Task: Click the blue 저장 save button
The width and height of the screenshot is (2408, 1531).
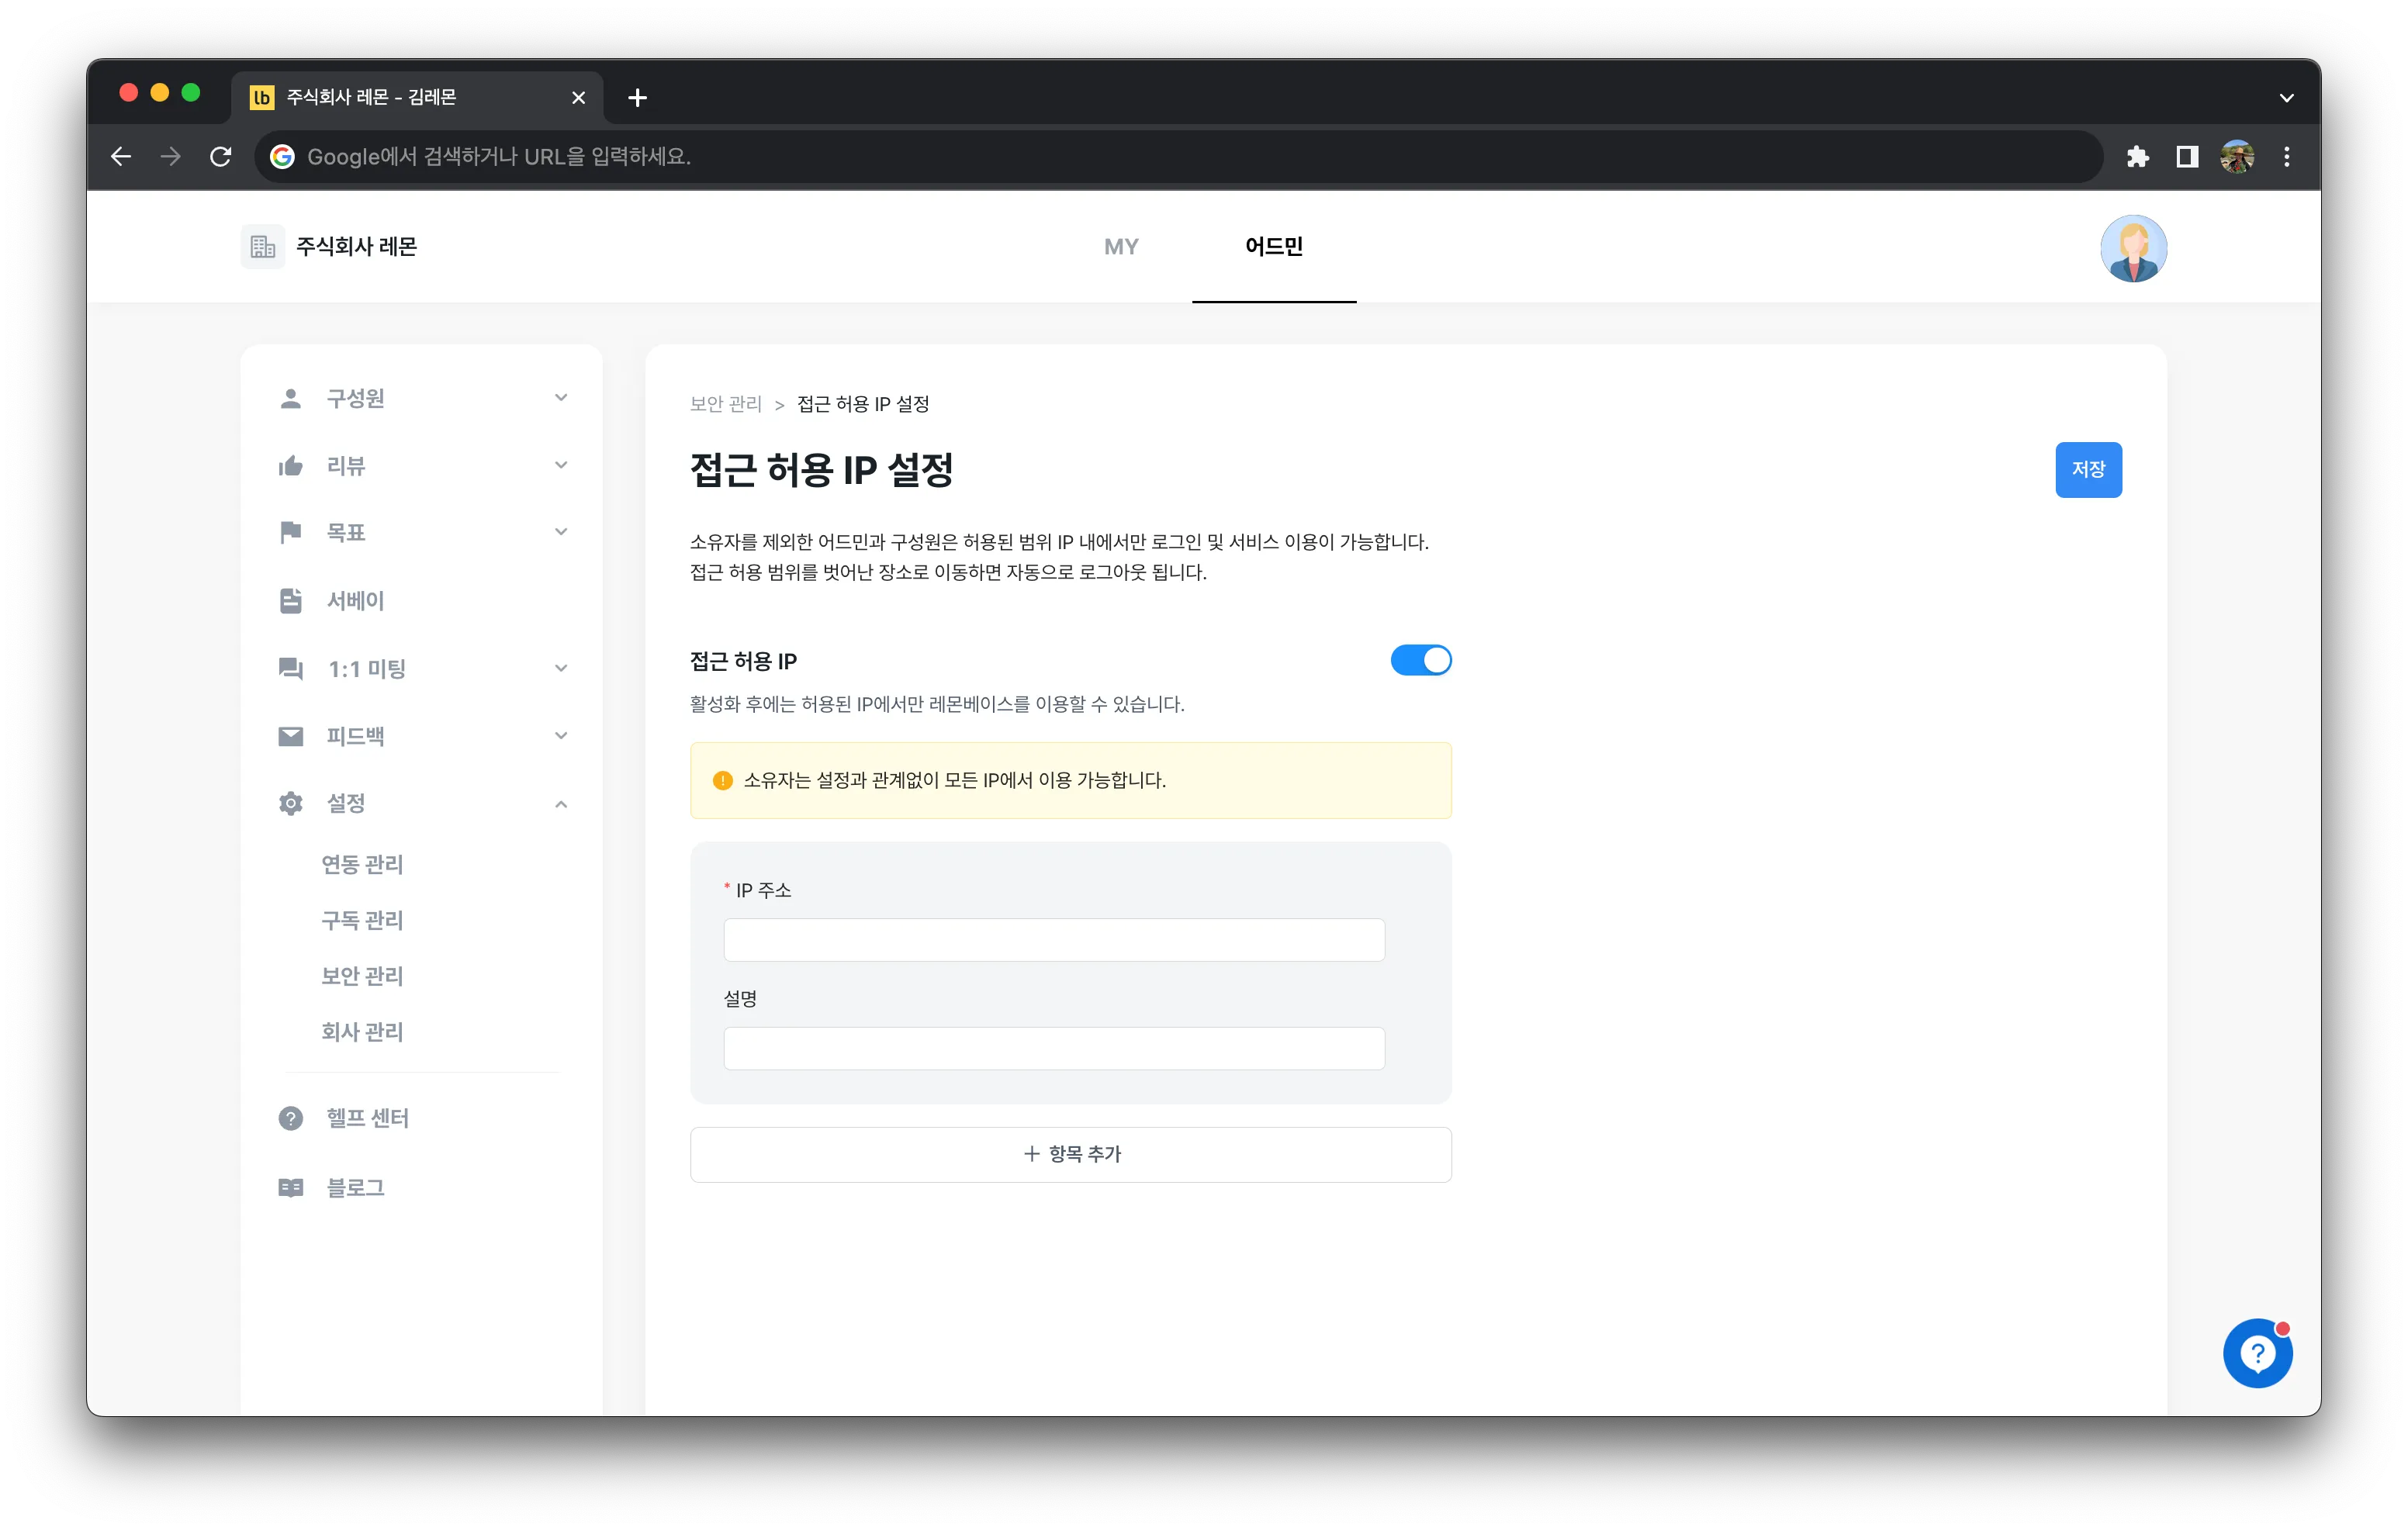Action: (2088, 469)
